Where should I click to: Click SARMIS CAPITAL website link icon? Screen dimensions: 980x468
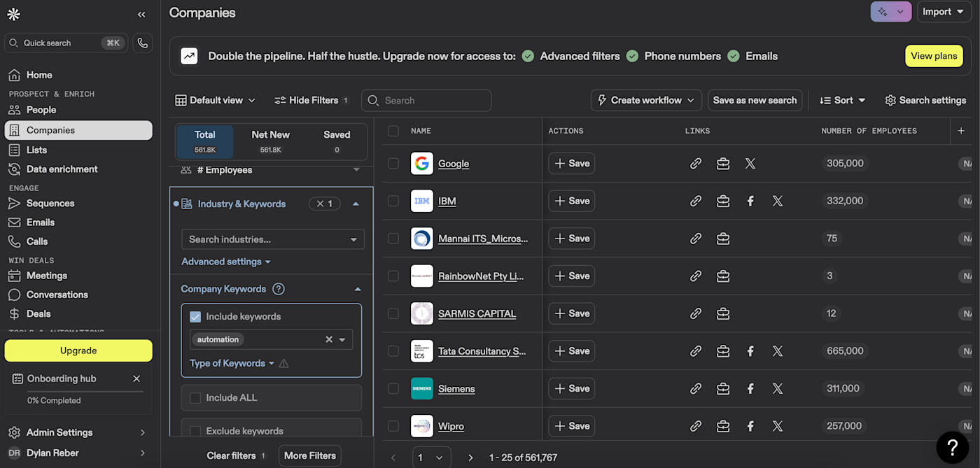click(x=696, y=313)
